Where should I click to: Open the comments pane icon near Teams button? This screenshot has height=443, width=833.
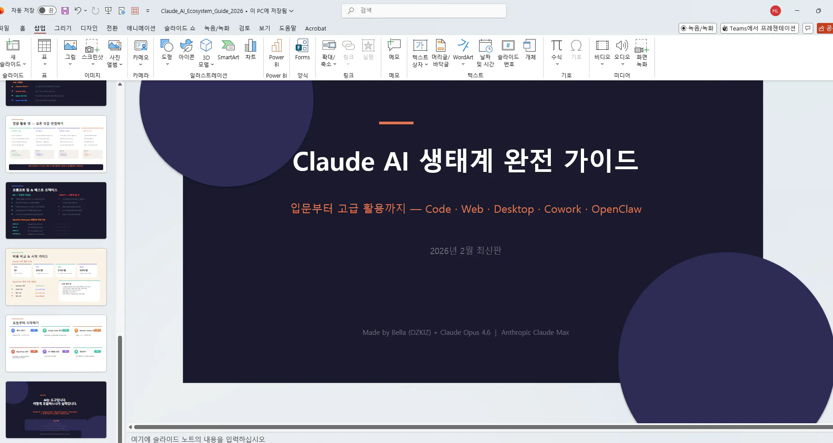tap(808, 28)
